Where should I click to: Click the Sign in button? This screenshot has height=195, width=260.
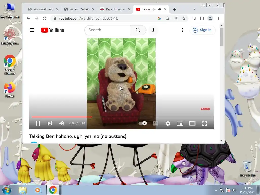pyautogui.click(x=202, y=30)
